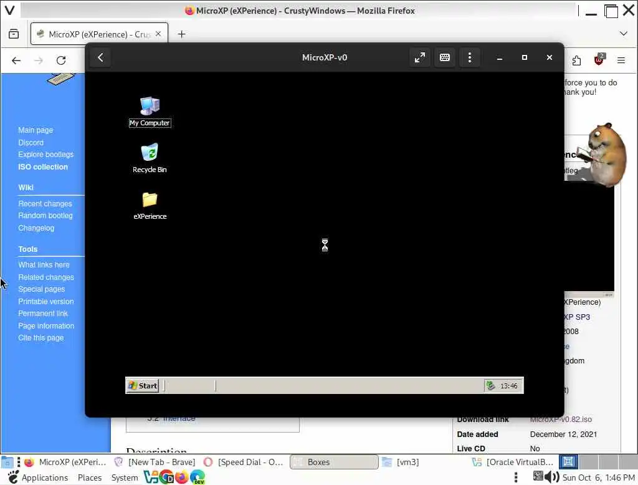
Task: Click the XP system tray network icon
Action: point(491,386)
